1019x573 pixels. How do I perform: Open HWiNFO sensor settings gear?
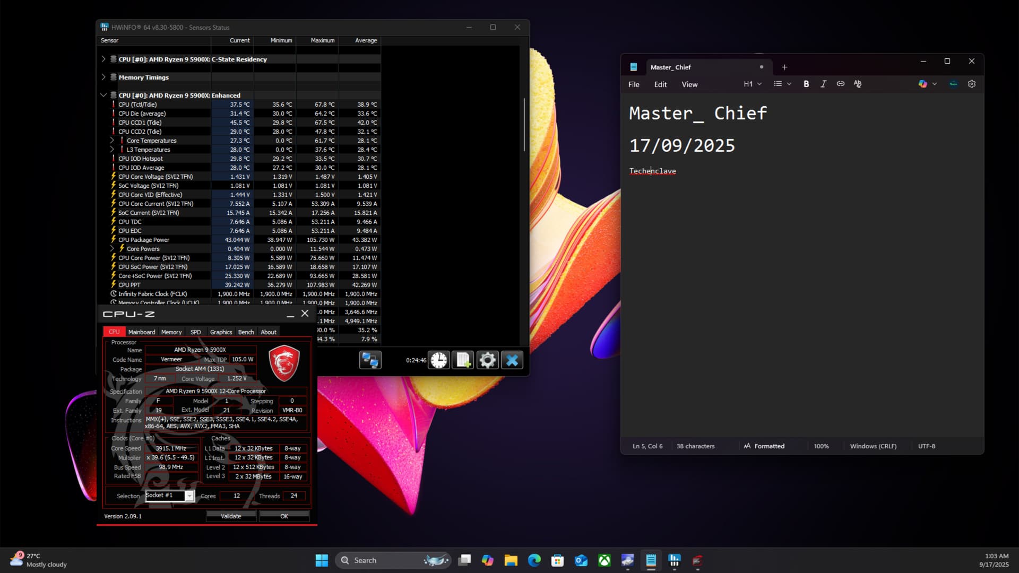[x=487, y=360]
